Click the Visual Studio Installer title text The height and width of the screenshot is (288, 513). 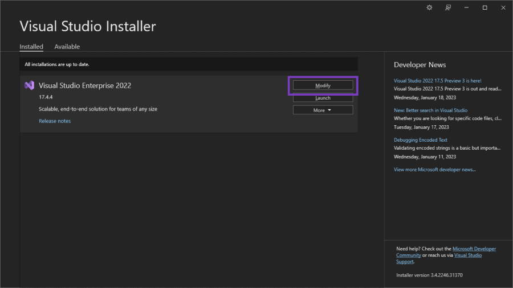pos(88,26)
